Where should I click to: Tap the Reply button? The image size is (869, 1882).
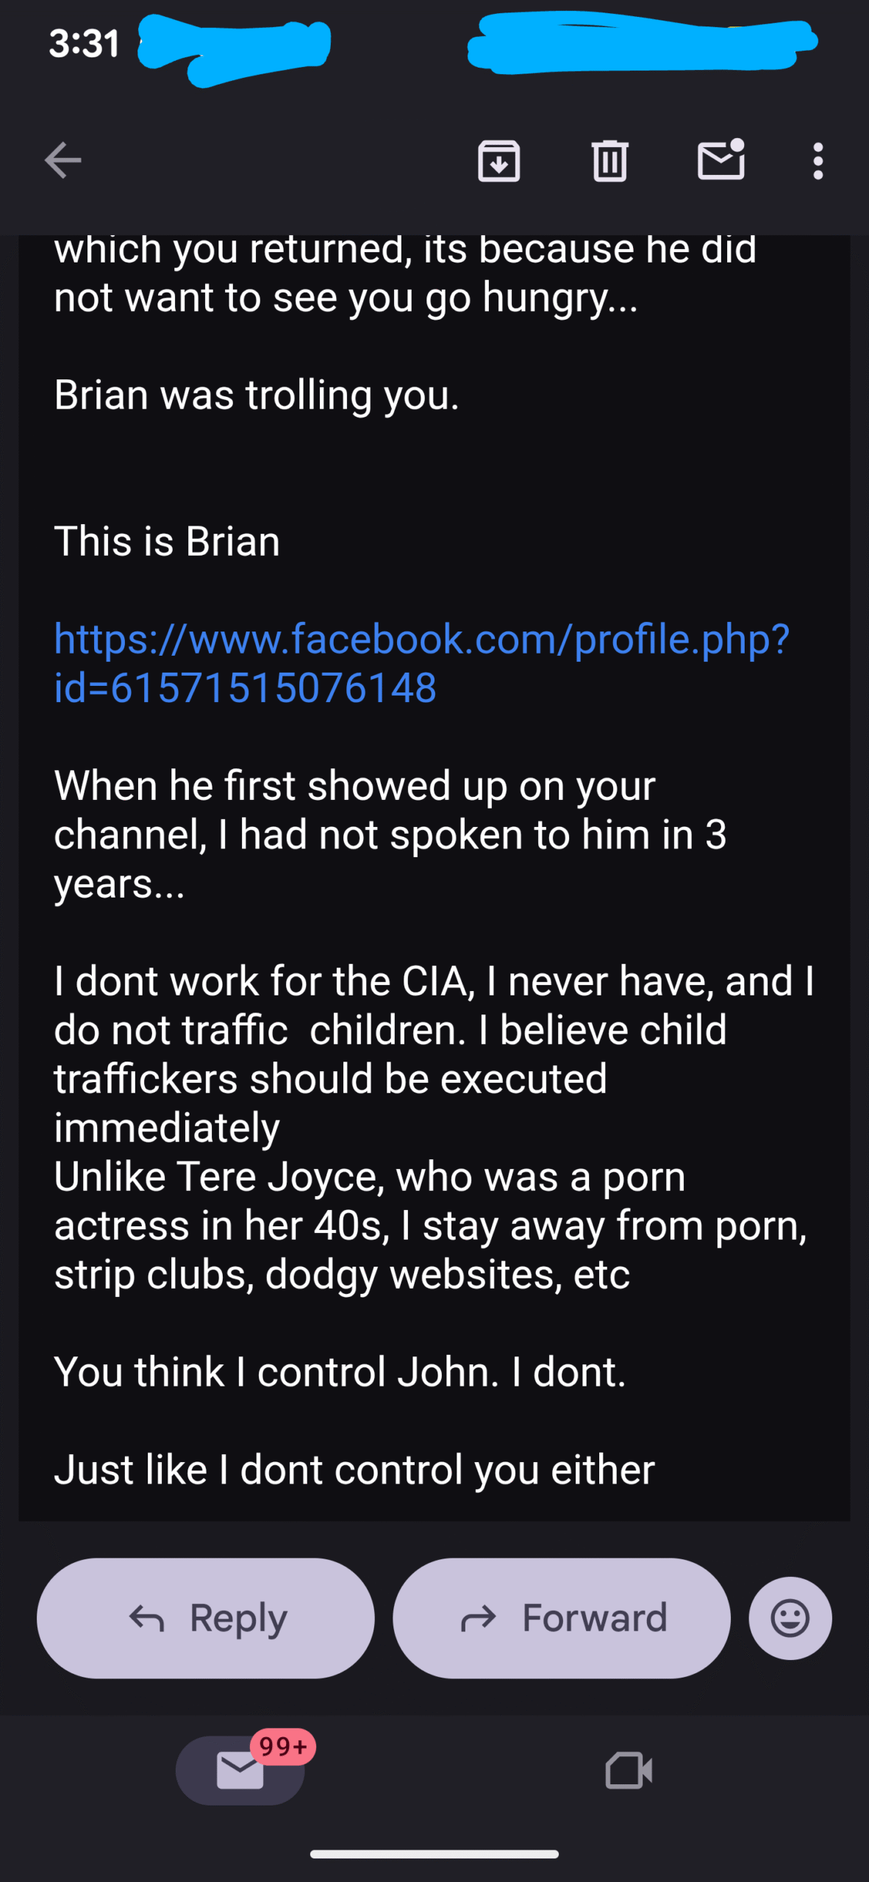click(206, 1617)
